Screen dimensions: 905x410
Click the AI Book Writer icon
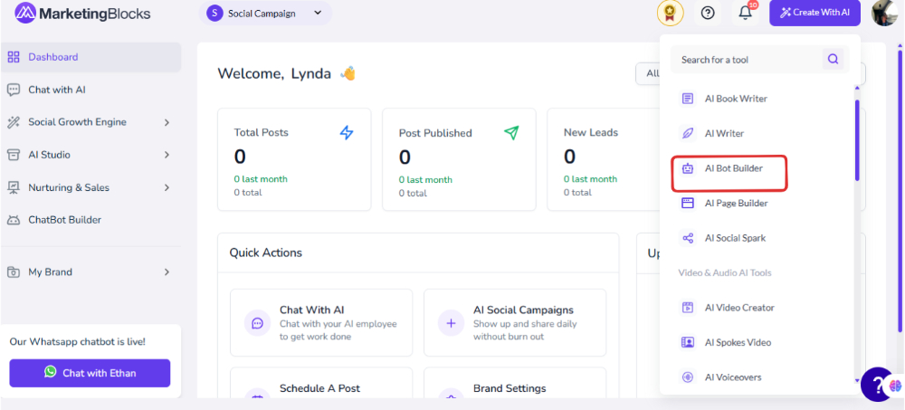pyautogui.click(x=688, y=99)
